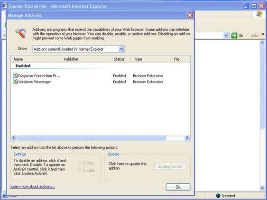This screenshot has height=200, width=267.
Task: Open Learn more about add-ons link
Action: pos(33,187)
